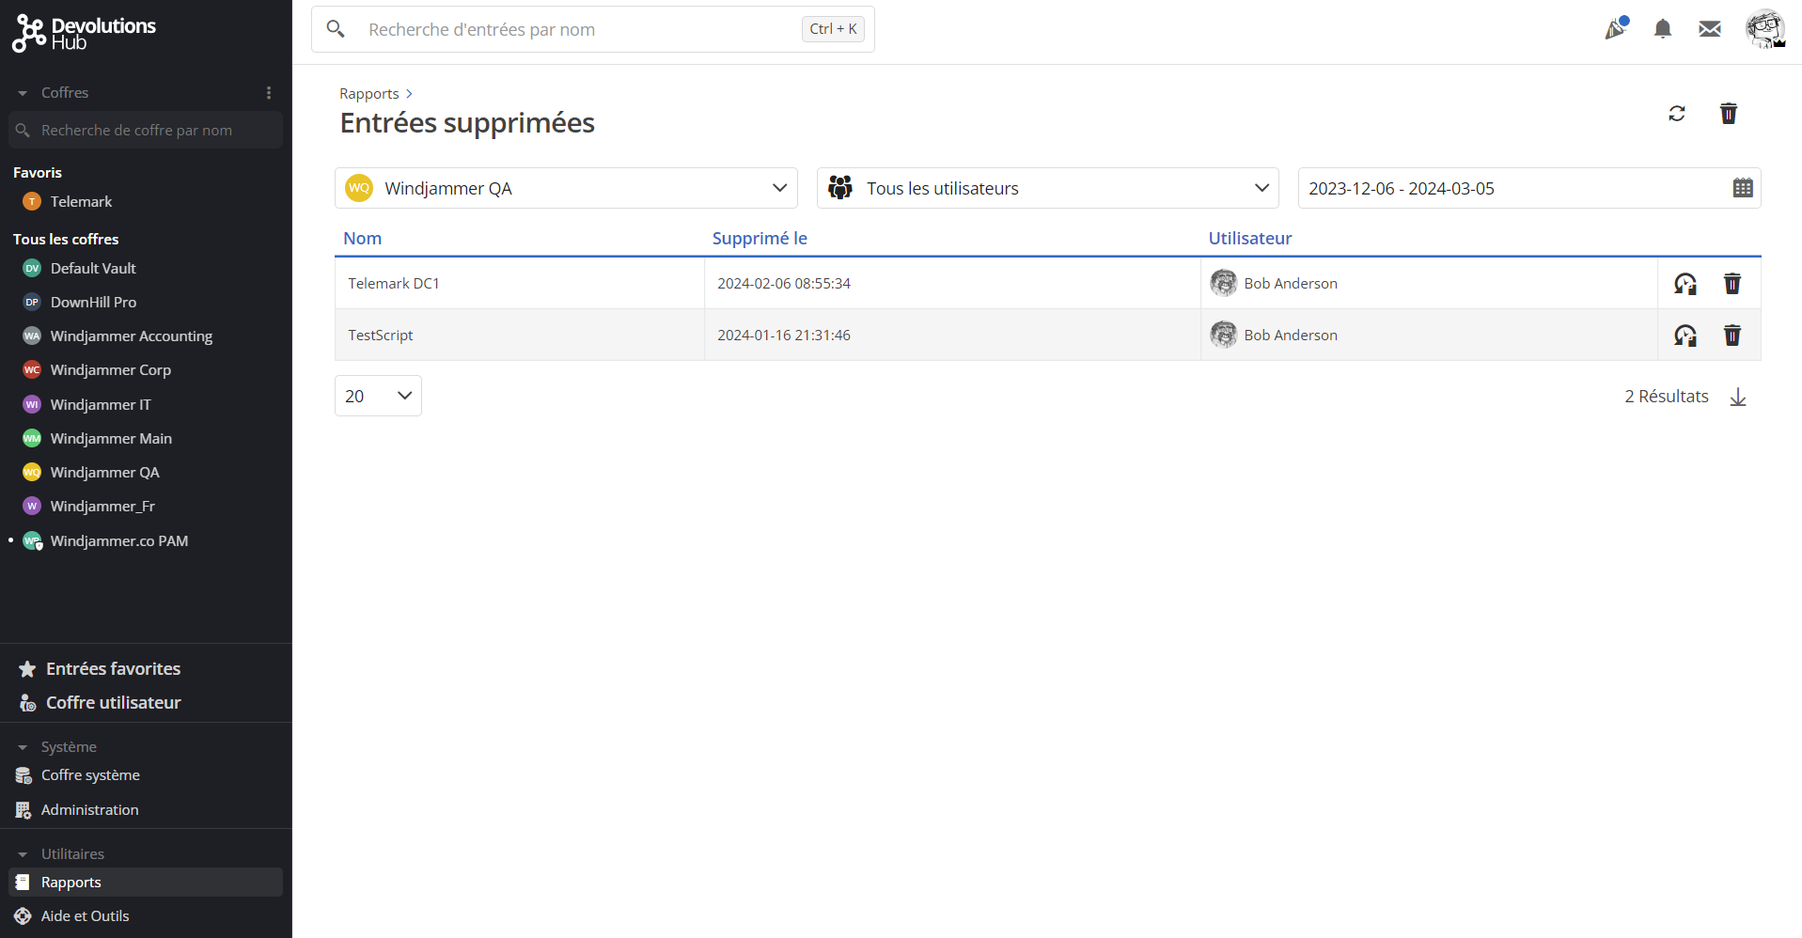Click Bob Anderson in Telemark DC1 row

click(1291, 283)
